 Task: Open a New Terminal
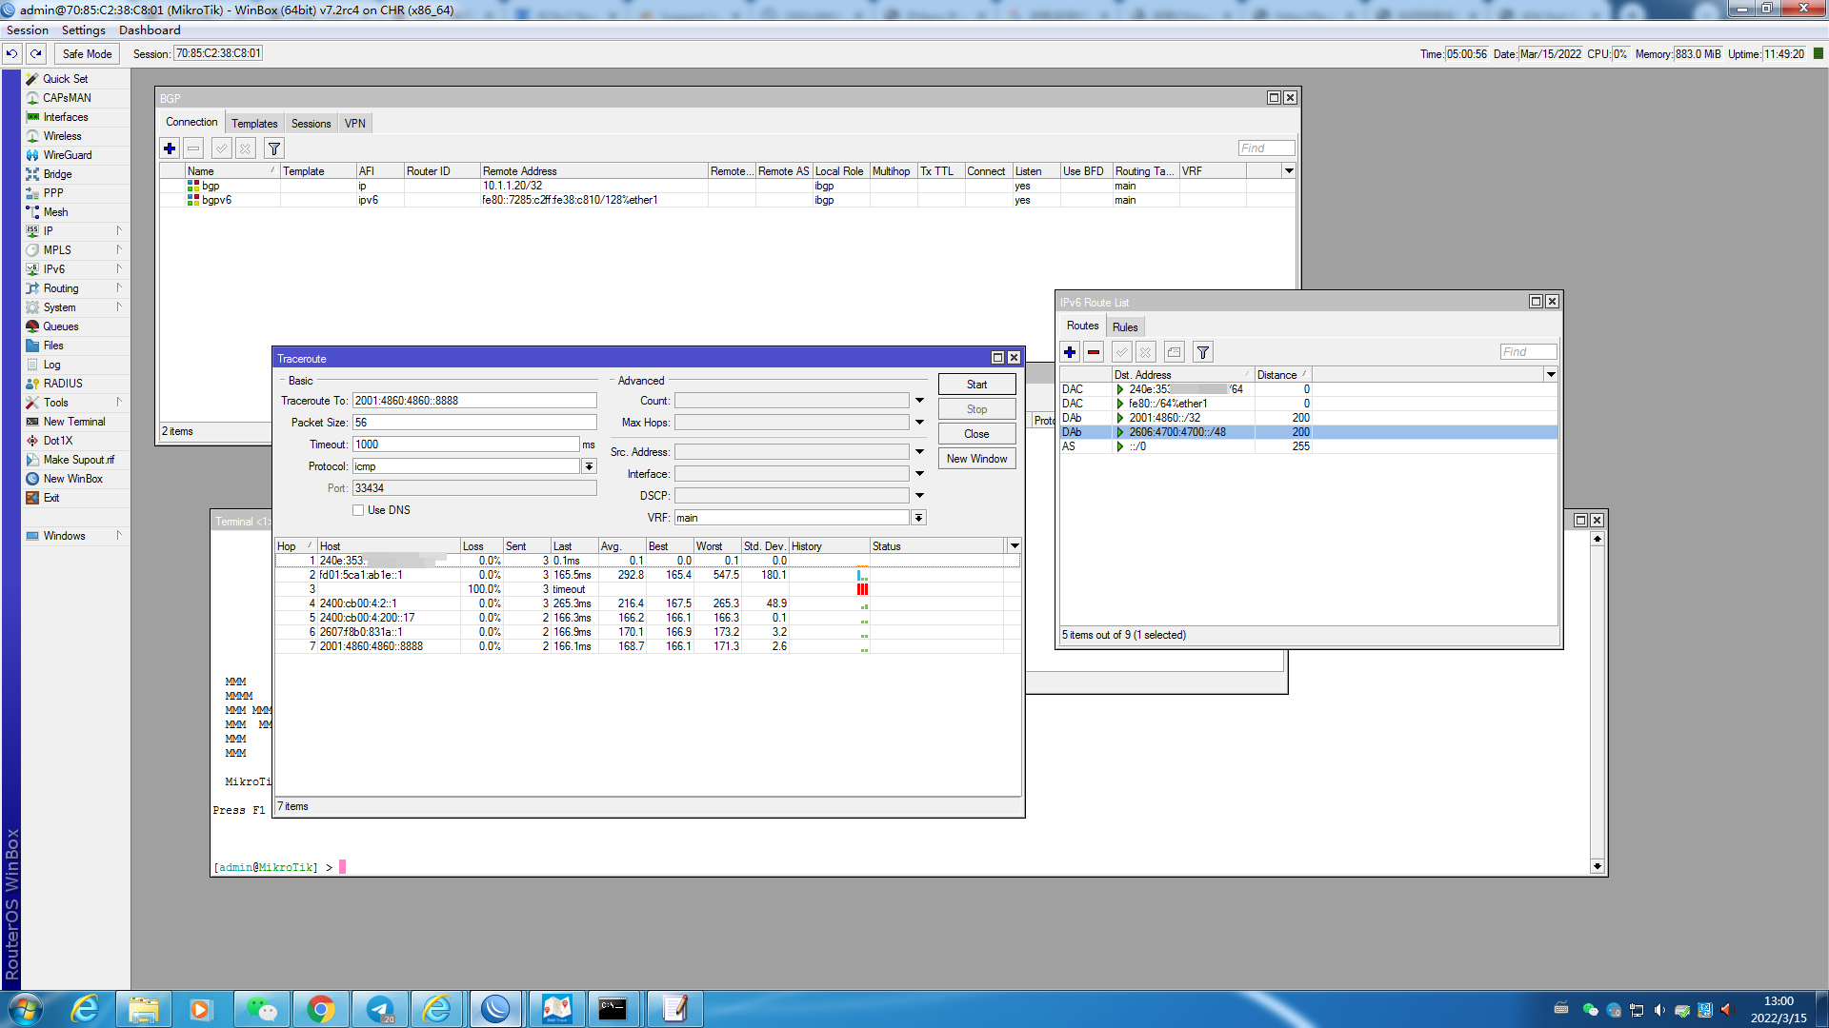click(x=74, y=422)
